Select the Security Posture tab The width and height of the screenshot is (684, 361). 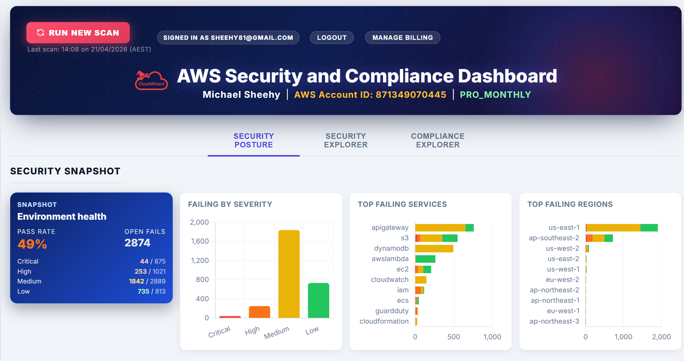[253, 140]
